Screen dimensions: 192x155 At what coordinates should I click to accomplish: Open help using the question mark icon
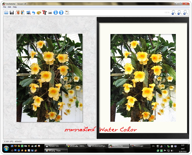pyautogui.click(x=61, y=13)
